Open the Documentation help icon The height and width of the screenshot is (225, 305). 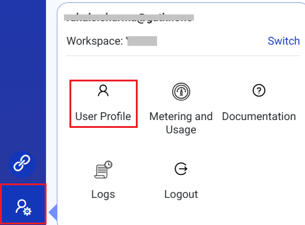click(x=259, y=90)
